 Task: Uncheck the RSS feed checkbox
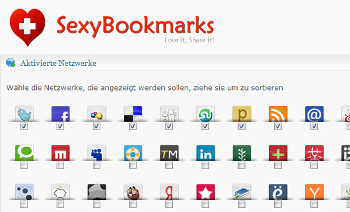(x=278, y=127)
